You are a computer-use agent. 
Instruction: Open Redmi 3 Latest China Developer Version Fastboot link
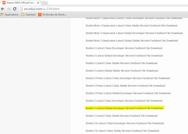[124, 101]
